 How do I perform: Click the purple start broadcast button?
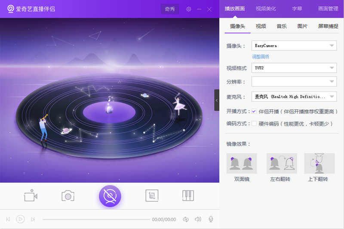coord(110,196)
